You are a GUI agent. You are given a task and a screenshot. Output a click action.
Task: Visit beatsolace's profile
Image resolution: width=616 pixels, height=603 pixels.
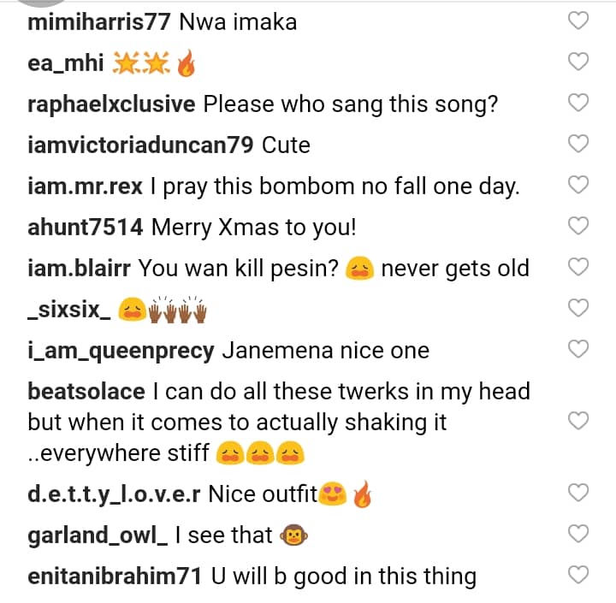(x=86, y=392)
